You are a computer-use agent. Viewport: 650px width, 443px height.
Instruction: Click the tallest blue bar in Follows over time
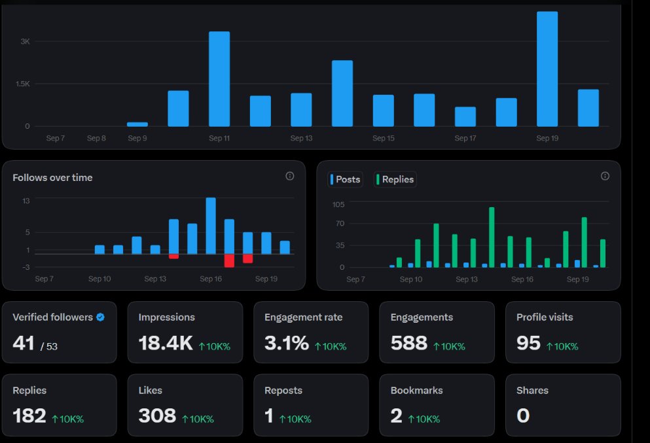pos(211,226)
